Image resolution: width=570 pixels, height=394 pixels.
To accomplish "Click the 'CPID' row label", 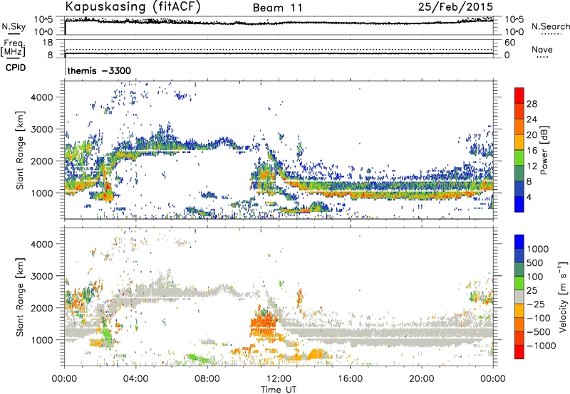I will pos(16,68).
